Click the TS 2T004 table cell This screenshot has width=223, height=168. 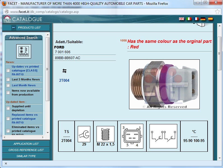[66, 136]
